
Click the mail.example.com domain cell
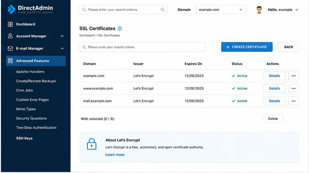tap(97, 101)
